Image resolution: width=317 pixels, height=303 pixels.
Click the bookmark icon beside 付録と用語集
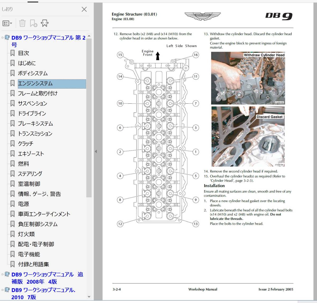(x=12, y=264)
